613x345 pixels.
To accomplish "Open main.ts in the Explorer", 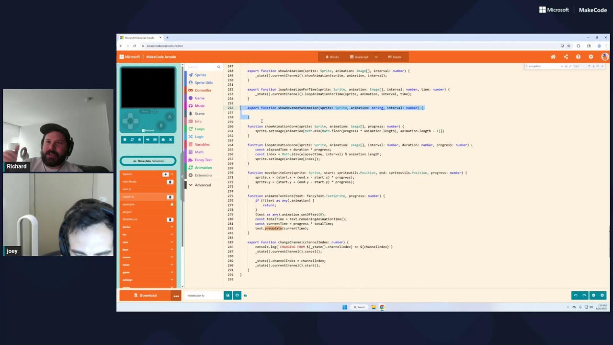I will [x=148, y=189].
